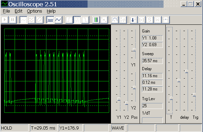Click the Trg level slider handle
The width and height of the screenshot is (203, 132).
[194, 95]
